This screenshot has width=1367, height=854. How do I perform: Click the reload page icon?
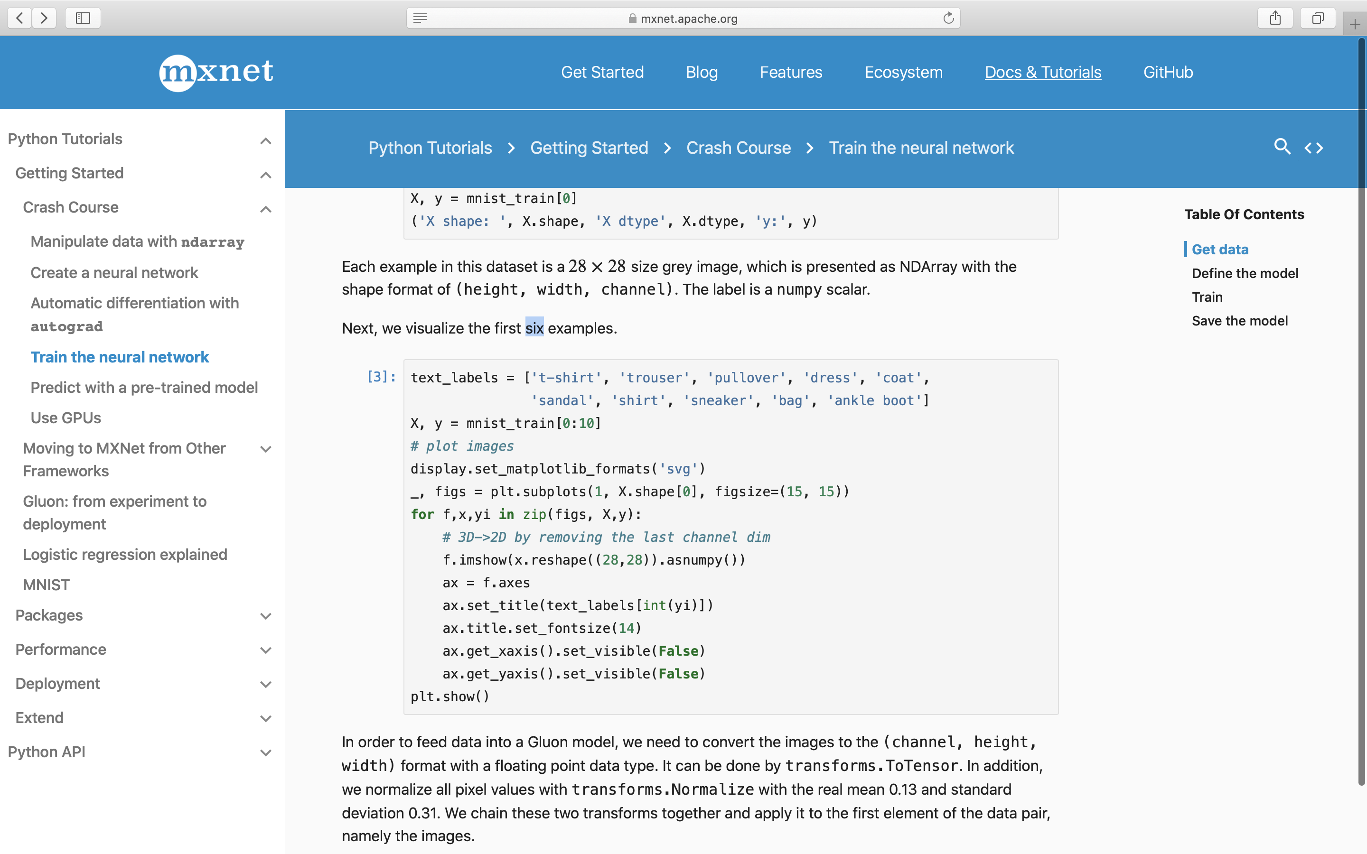pyautogui.click(x=948, y=18)
